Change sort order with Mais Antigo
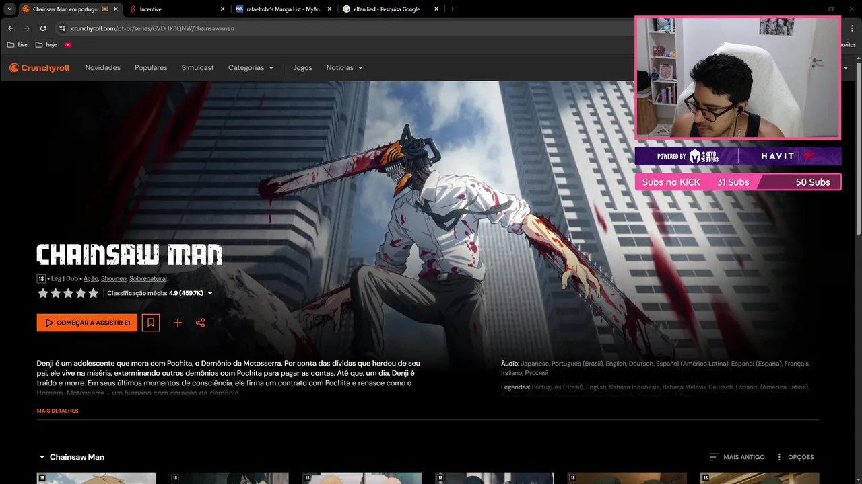 point(737,457)
